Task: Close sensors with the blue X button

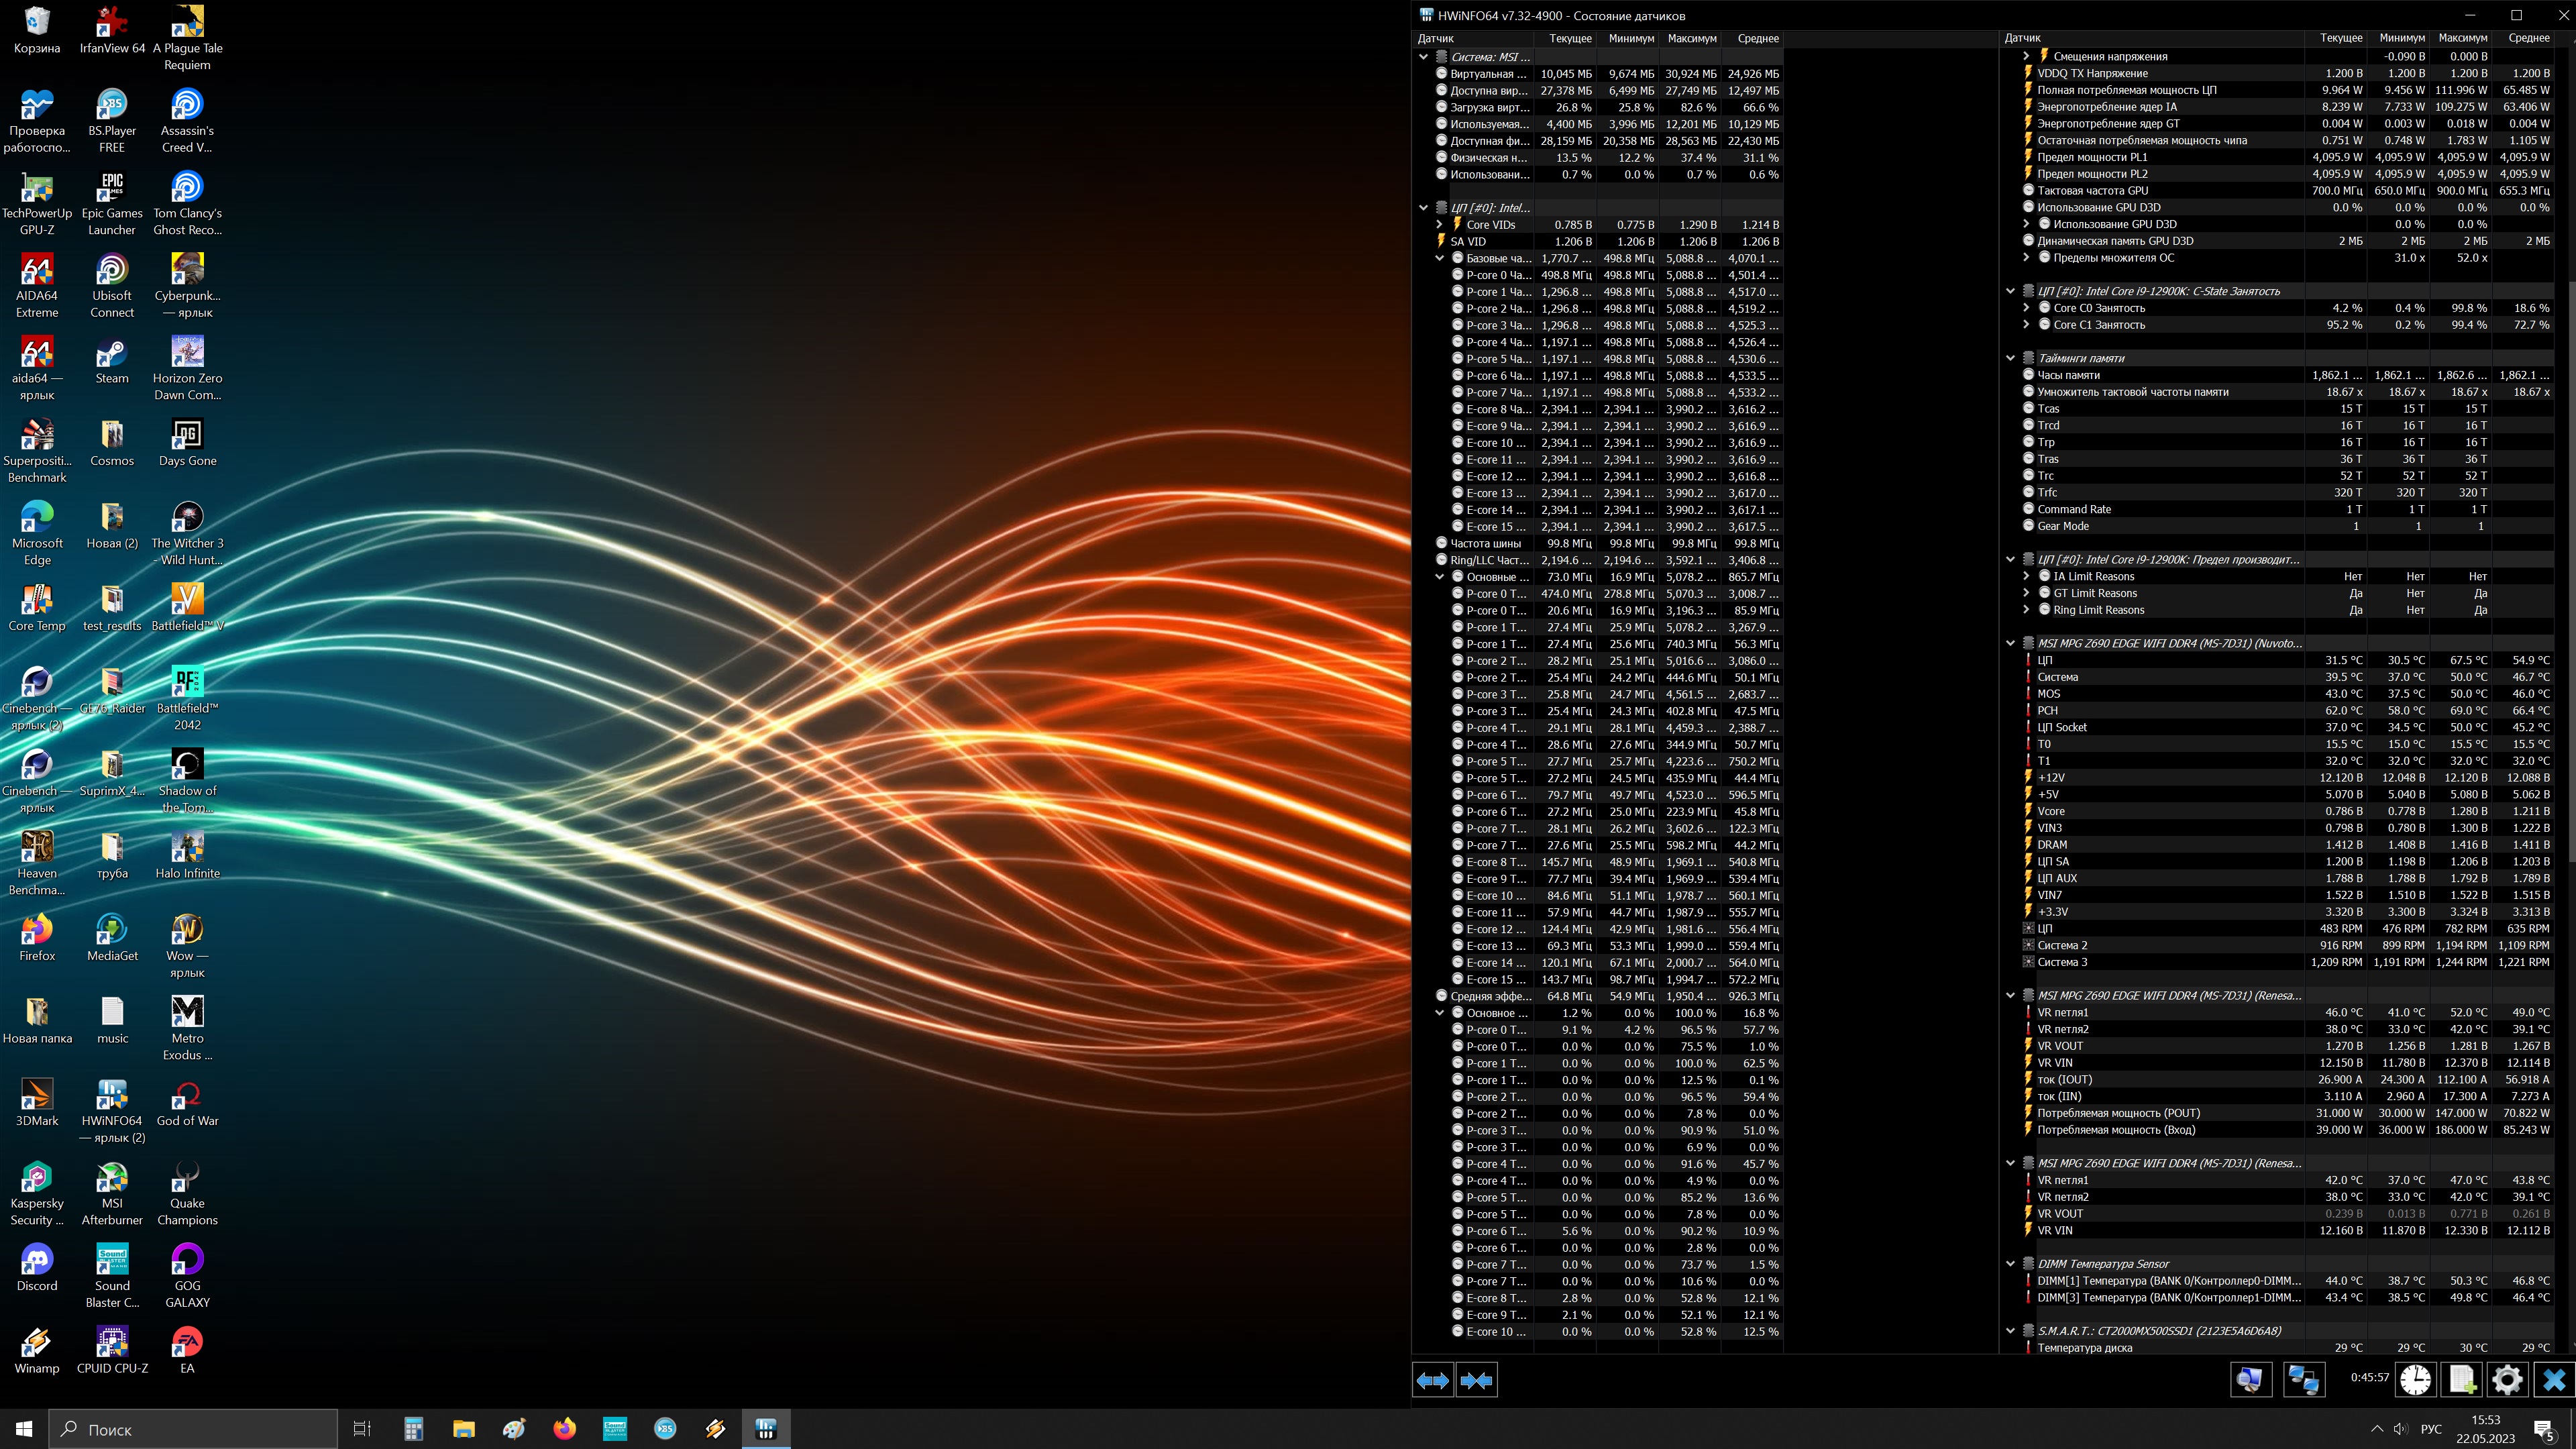Action: (2553, 1380)
